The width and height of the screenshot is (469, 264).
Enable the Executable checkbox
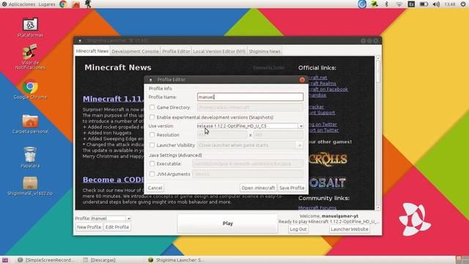(x=152, y=164)
